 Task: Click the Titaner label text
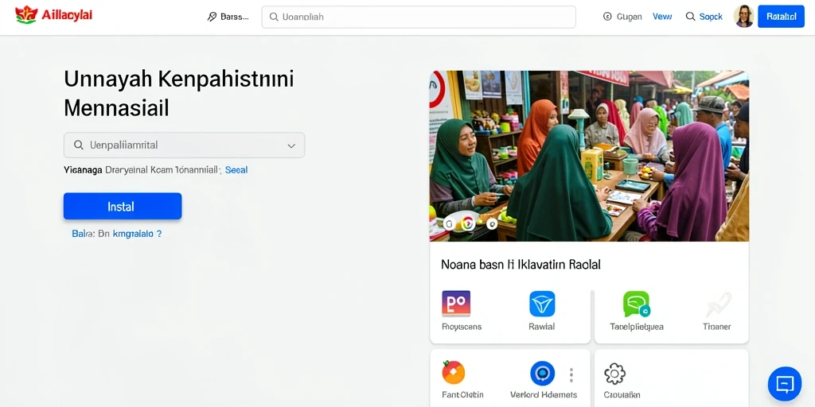[717, 327]
